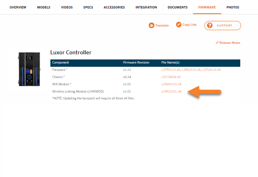Click the Chassis component cell
The width and height of the screenshot is (258, 177).
(58, 77)
